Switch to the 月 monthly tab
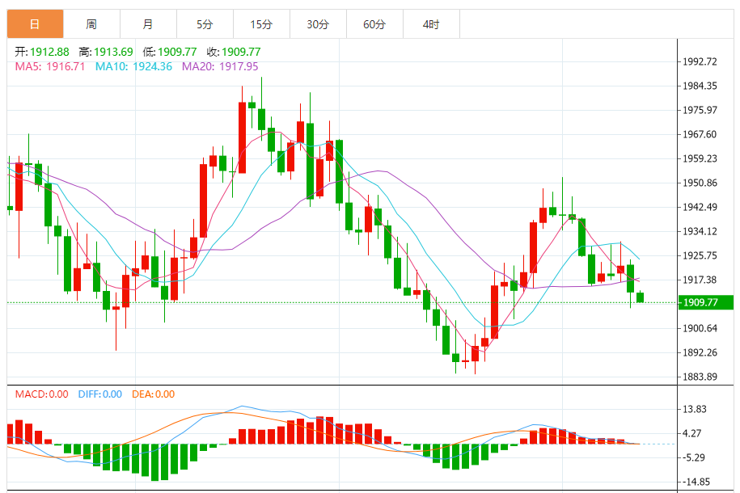Image resolution: width=740 pixels, height=493 pixels. click(x=148, y=24)
